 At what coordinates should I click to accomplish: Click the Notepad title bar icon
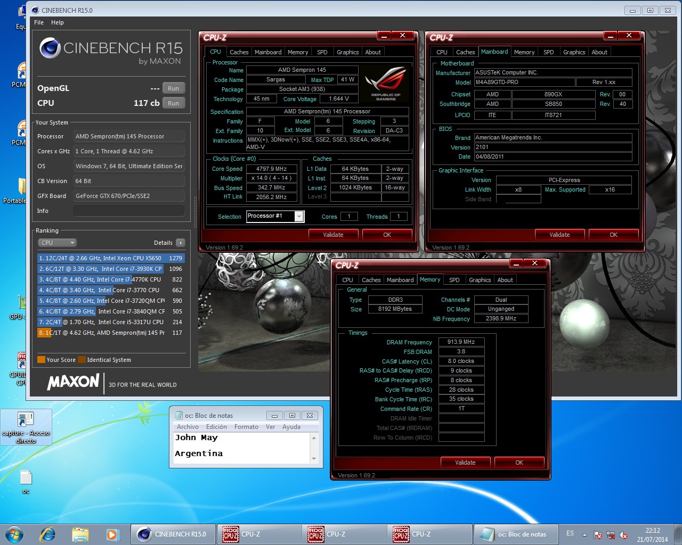point(178,416)
